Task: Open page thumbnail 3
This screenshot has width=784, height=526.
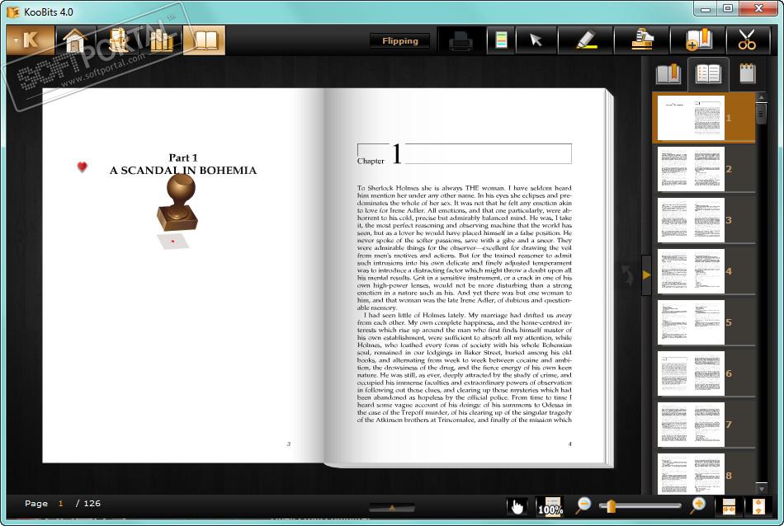Action: click(x=691, y=220)
